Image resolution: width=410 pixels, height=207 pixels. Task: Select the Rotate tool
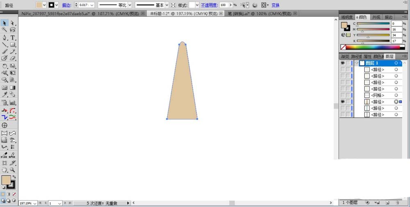click(x=5, y=66)
